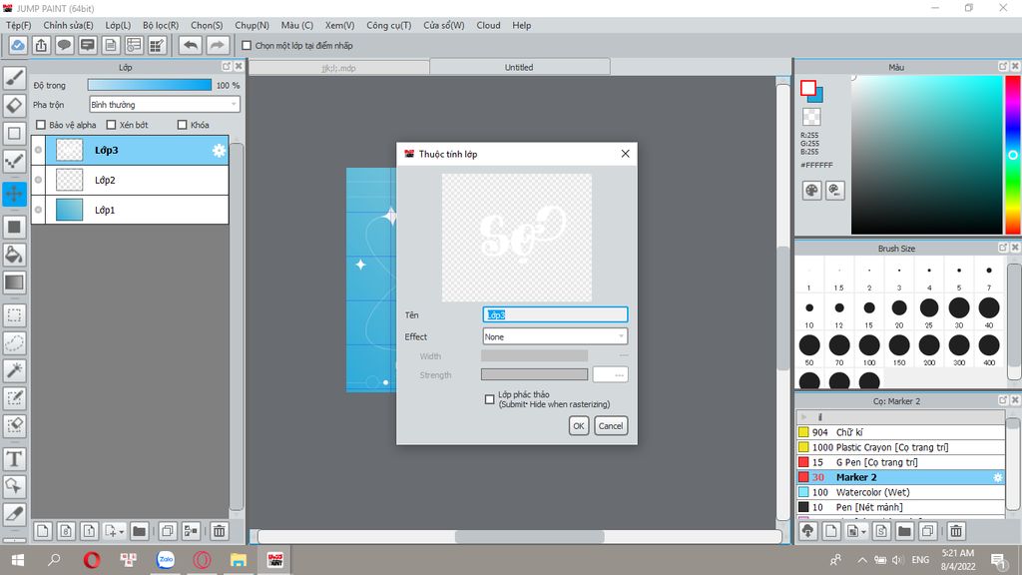Choose the Move tool
Image resolution: width=1022 pixels, height=575 pixels.
[x=14, y=194]
